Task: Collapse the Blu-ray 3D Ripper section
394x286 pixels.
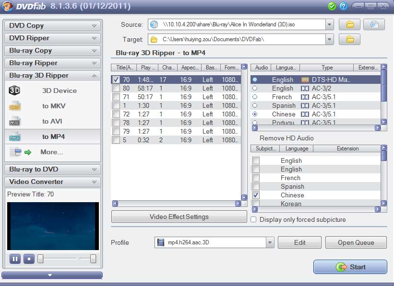Action: pyautogui.click(x=52, y=76)
